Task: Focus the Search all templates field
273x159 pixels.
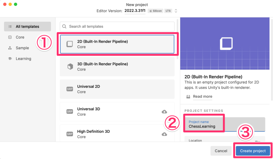Action: tap(120, 26)
